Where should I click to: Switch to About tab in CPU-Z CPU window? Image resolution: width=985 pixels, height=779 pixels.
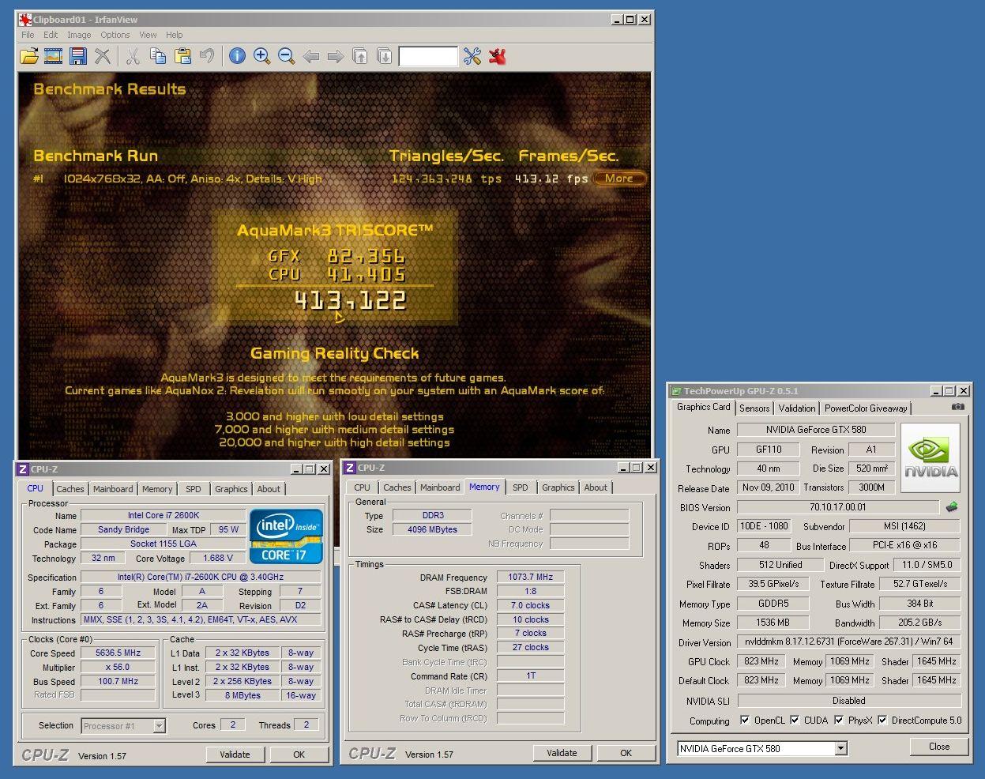point(269,489)
